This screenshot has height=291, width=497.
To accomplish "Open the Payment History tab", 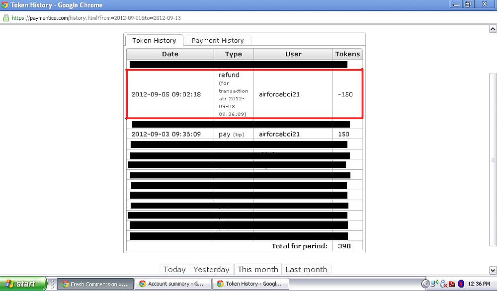I will pos(218,40).
